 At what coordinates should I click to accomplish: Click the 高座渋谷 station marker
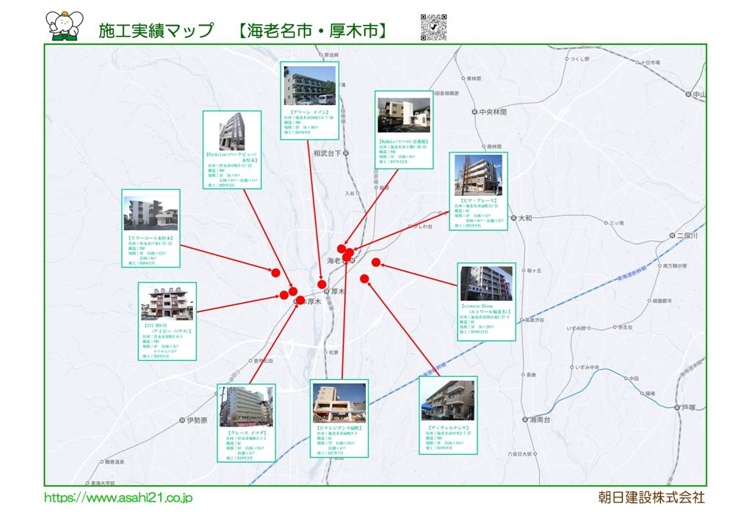coord(521,320)
